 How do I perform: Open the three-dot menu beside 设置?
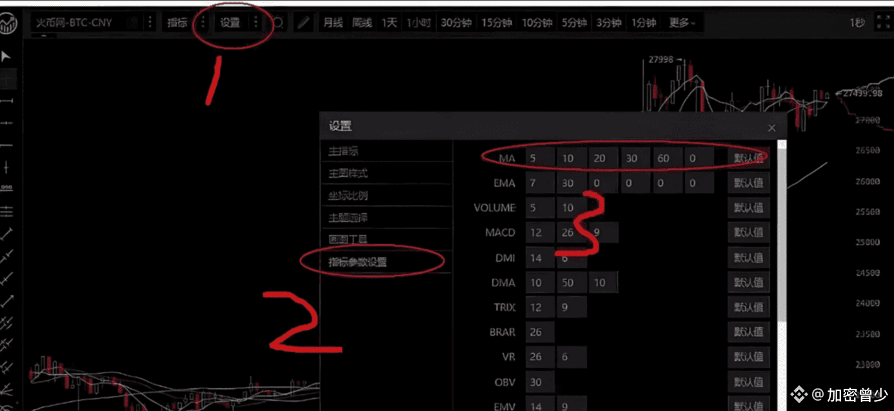click(x=255, y=23)
